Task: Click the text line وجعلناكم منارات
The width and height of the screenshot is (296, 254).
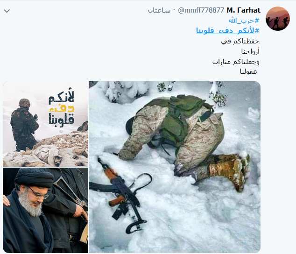Action: 236,62
